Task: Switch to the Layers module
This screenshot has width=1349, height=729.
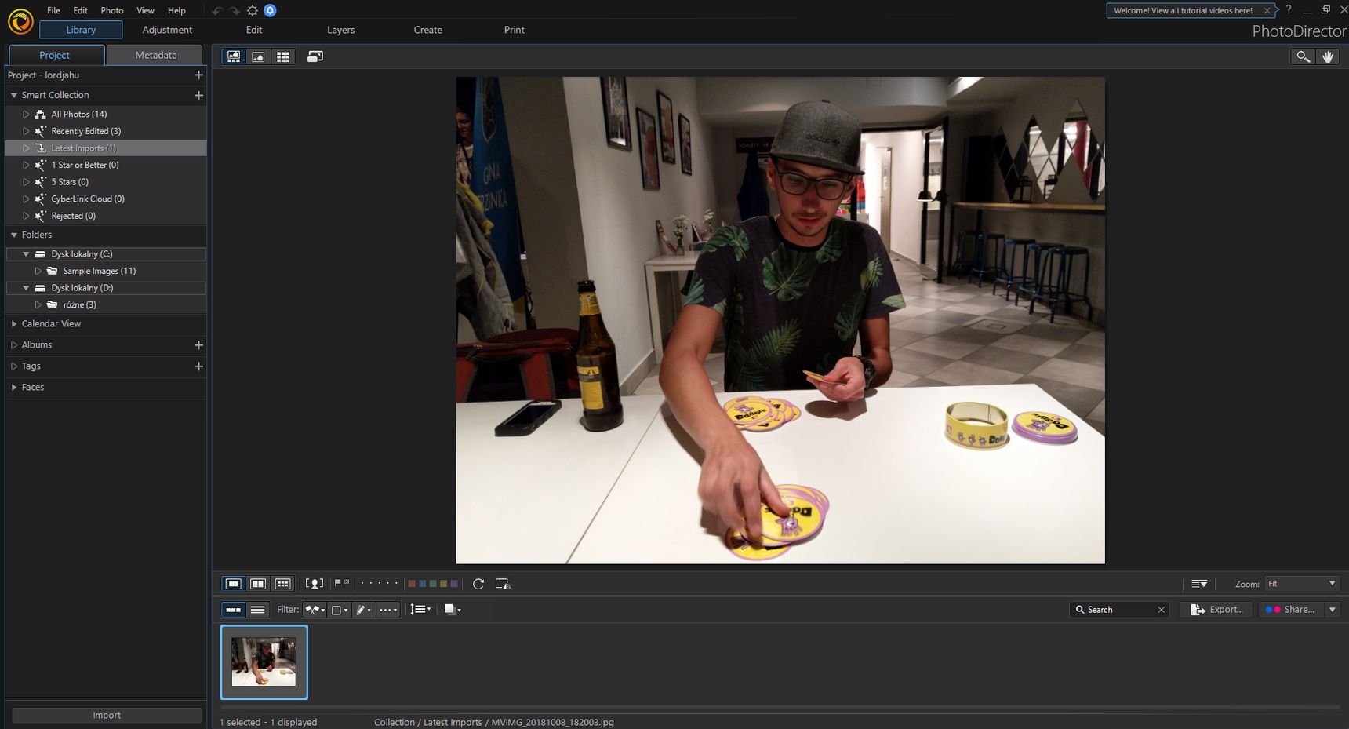Action: pos(340,30)
